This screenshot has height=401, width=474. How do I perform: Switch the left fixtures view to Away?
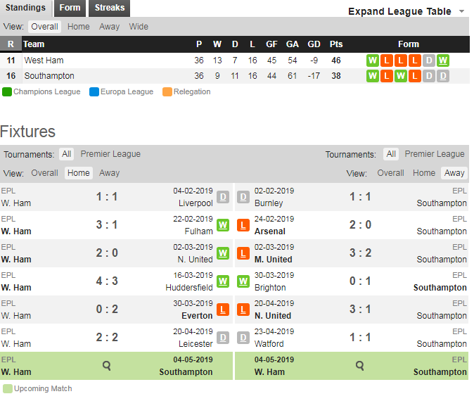pyautogui.click(x=110, y=173)
